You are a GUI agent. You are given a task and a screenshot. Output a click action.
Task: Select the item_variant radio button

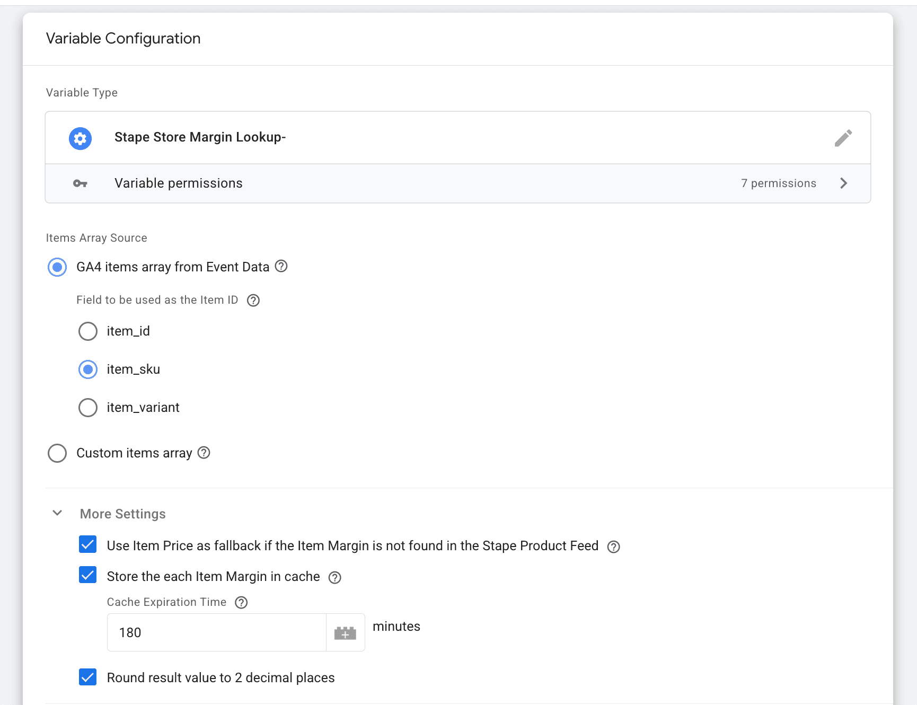(88, 407)
